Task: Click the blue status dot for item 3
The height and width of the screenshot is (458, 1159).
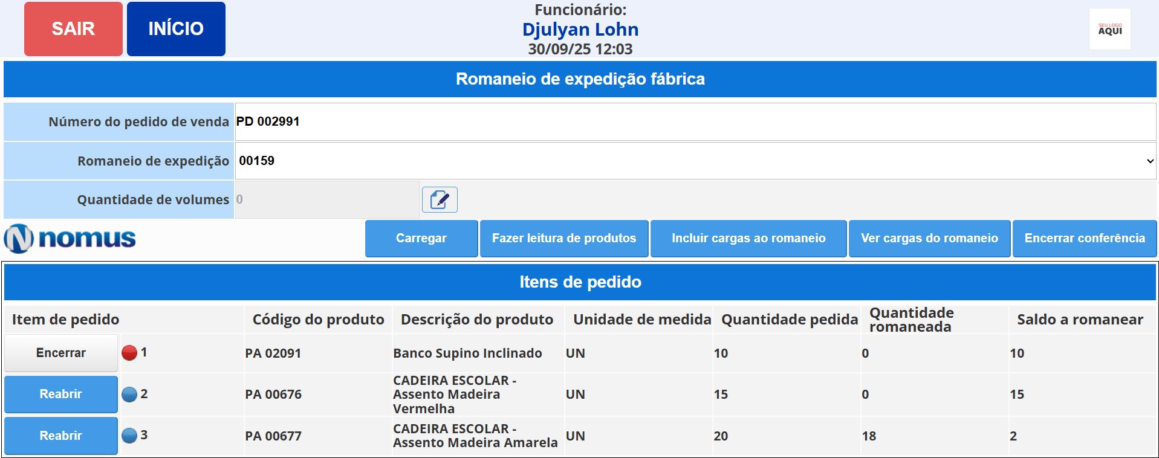Action: [129, 436]
